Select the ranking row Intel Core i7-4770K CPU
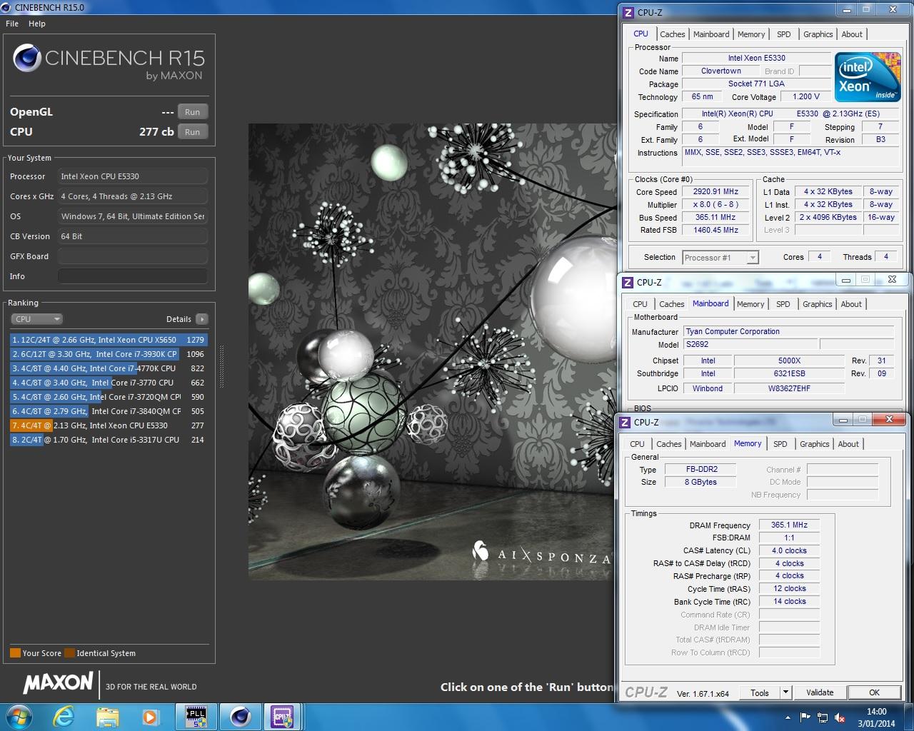Viewport: 914px width, 731px height. tap(109, 368)
